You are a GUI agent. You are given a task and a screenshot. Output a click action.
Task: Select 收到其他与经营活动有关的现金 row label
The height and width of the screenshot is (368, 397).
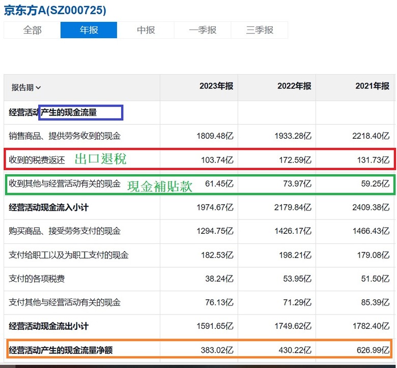[65, 183]
